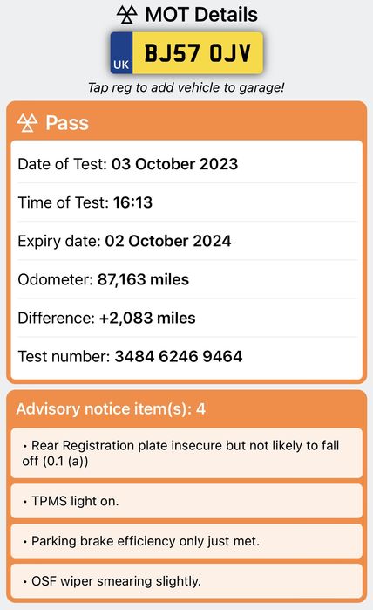Tap the BJ57 OJV registration plate
This screenshot has width=373, height=610.
coord(186,53)
